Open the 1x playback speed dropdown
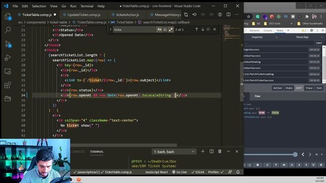 (319, 155)
